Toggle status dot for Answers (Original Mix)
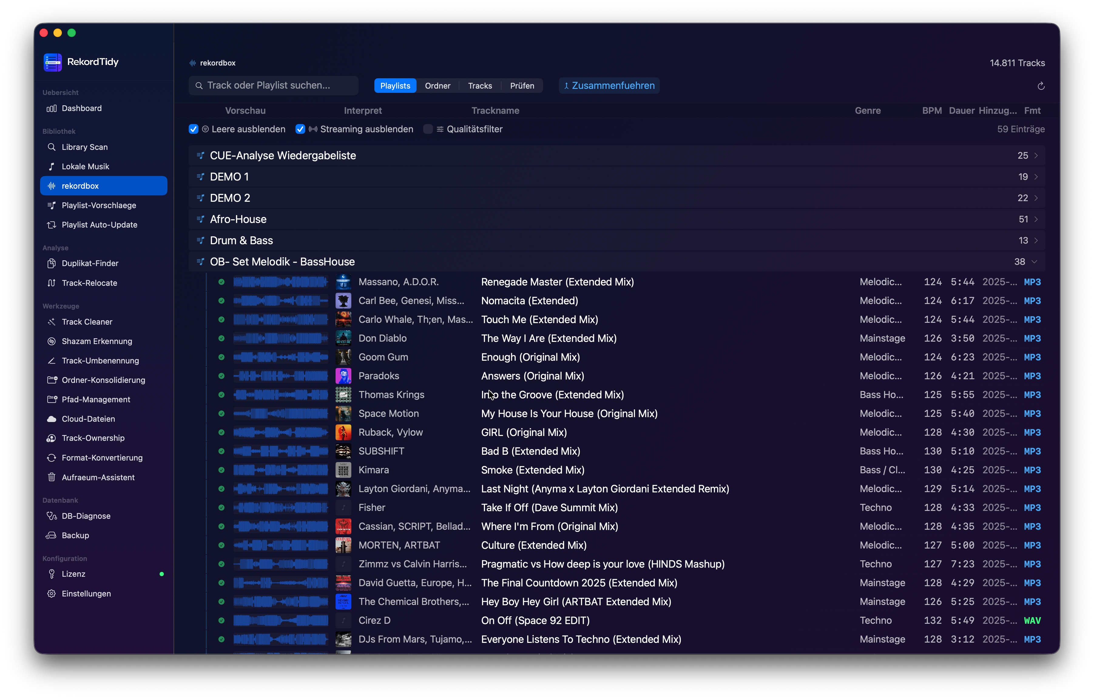 [x=221, y=376]
